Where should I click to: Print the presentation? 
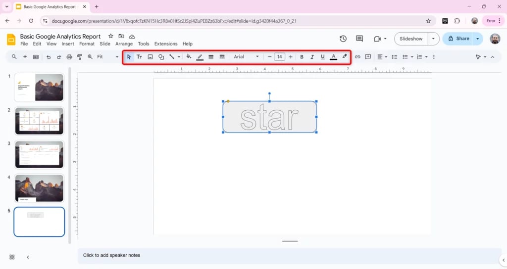[x=69, y=57]
